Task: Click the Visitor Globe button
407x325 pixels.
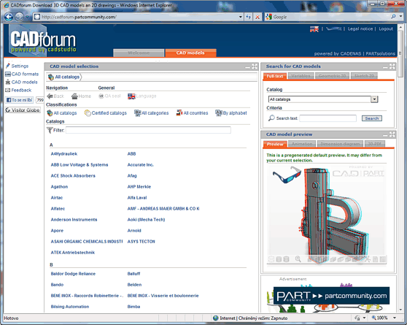Action: coord(23,110)
